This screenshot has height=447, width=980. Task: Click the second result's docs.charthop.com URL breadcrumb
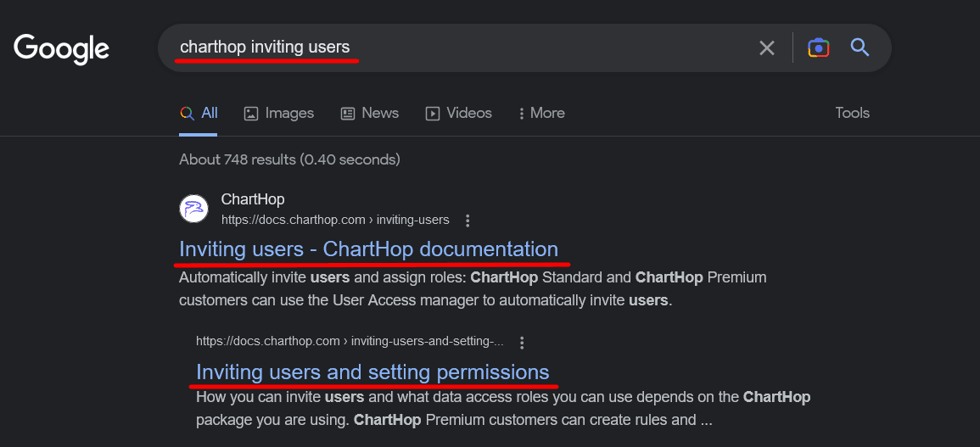[350, 342]
